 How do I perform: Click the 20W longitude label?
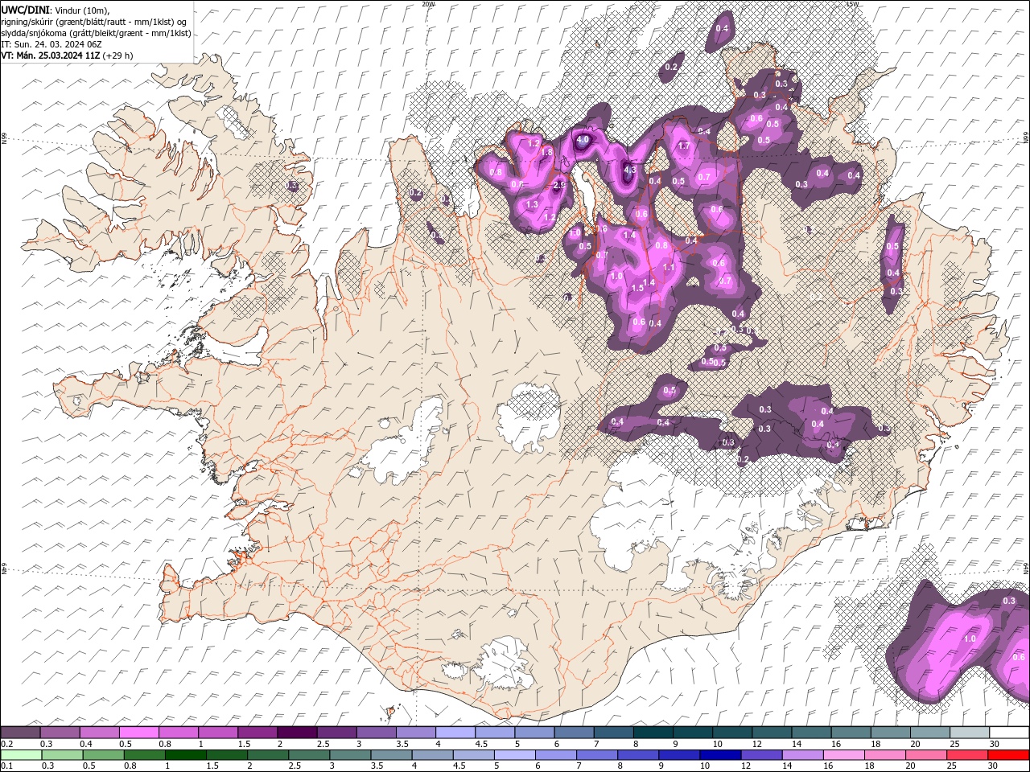428,4
